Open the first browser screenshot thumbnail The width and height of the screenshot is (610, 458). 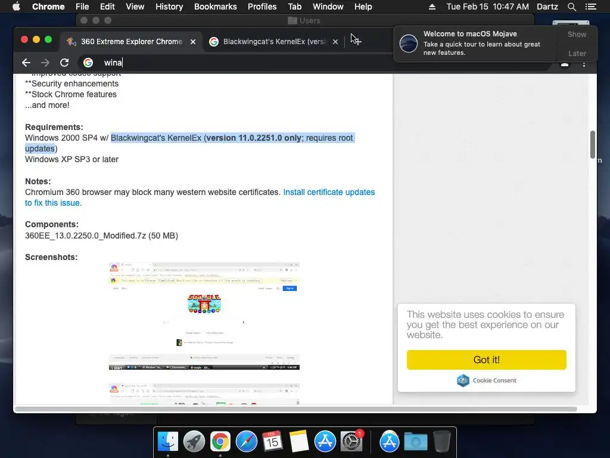pyautogui.click(x=204, y=316)
